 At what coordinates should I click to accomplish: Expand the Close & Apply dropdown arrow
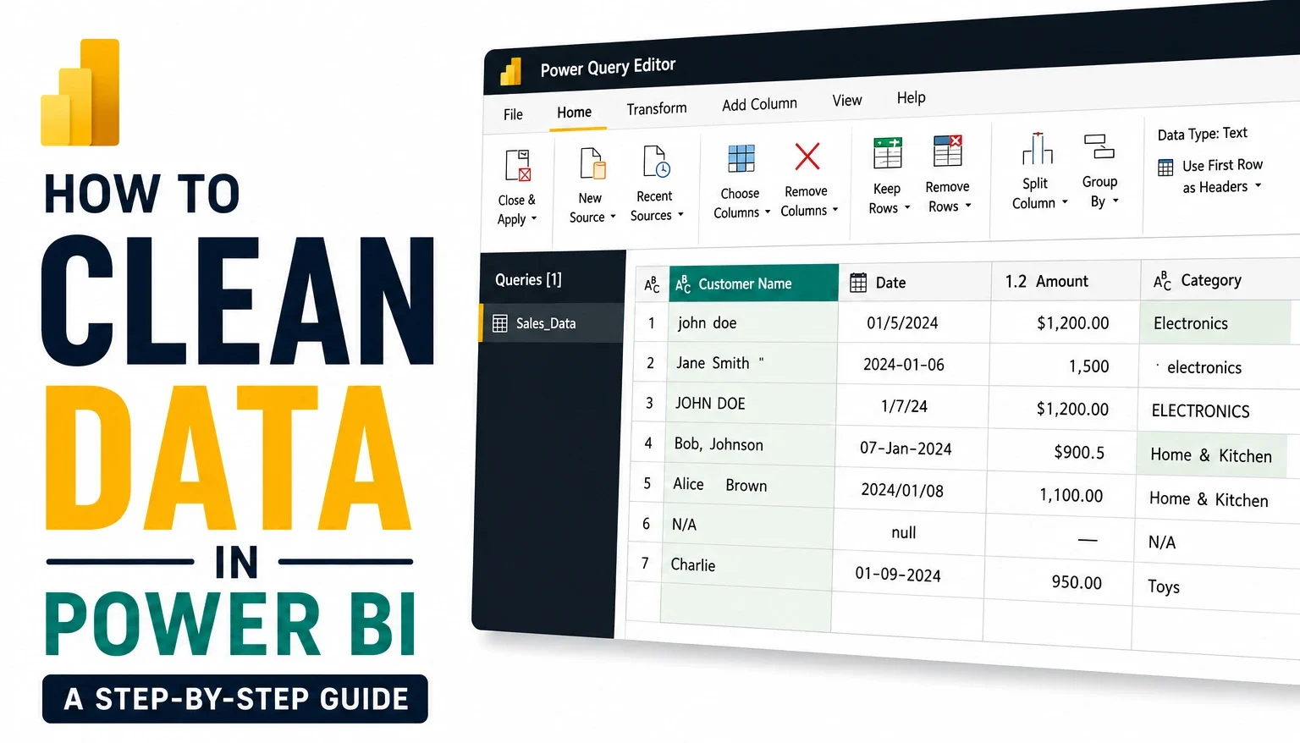tap(534, 218)
